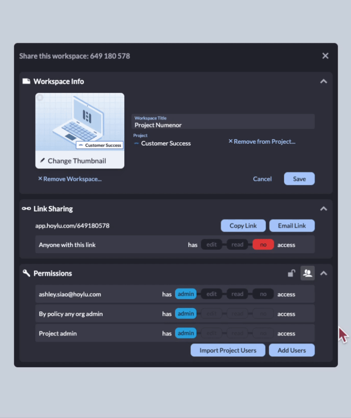Click the 'Project admin' row label

58,333
